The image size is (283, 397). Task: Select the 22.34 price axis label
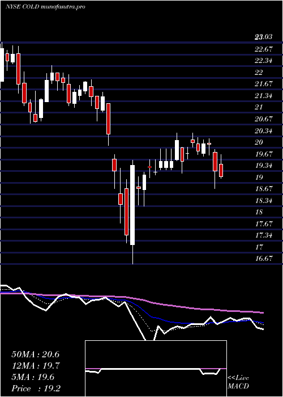264,61
